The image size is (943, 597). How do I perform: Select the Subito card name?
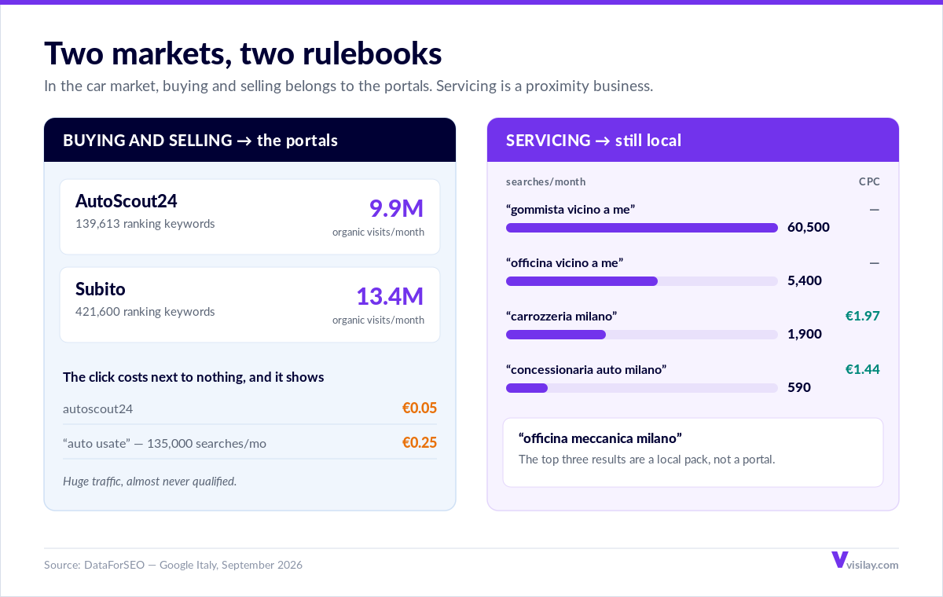click(101, 289)
